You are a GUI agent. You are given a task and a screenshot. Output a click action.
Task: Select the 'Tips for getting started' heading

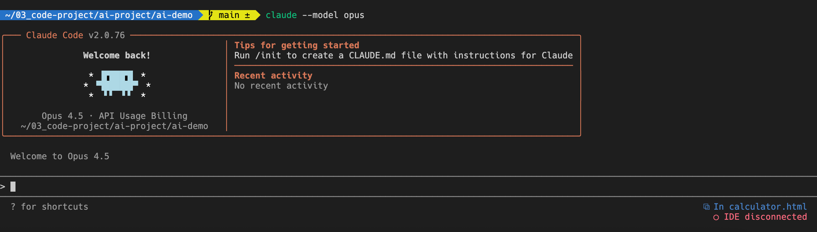click(x=296, y=45)
